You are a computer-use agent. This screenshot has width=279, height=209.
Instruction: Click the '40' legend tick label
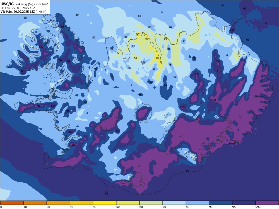(x=95, y=207)
